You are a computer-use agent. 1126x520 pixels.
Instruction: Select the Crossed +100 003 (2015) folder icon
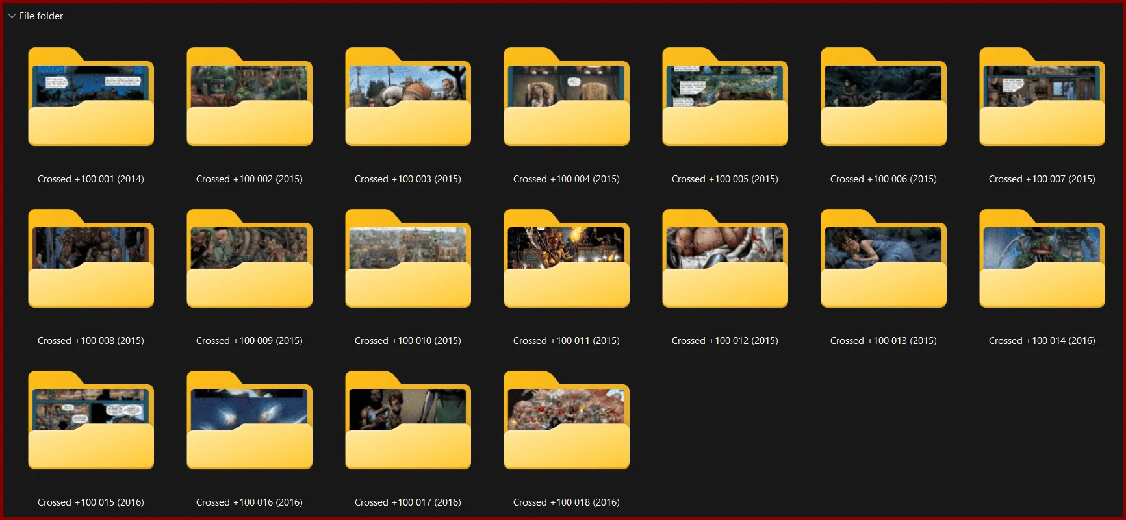click(x=408, y=97)
